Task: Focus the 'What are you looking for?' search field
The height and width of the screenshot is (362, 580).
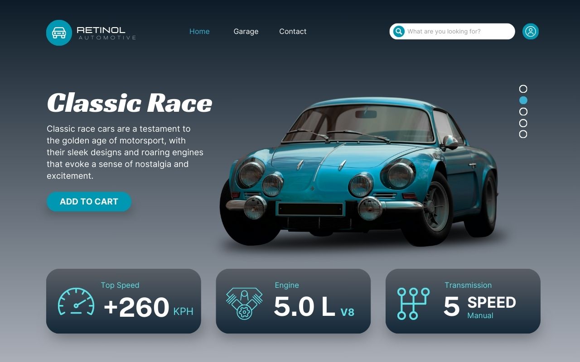Action: click(x=452, y=31)
